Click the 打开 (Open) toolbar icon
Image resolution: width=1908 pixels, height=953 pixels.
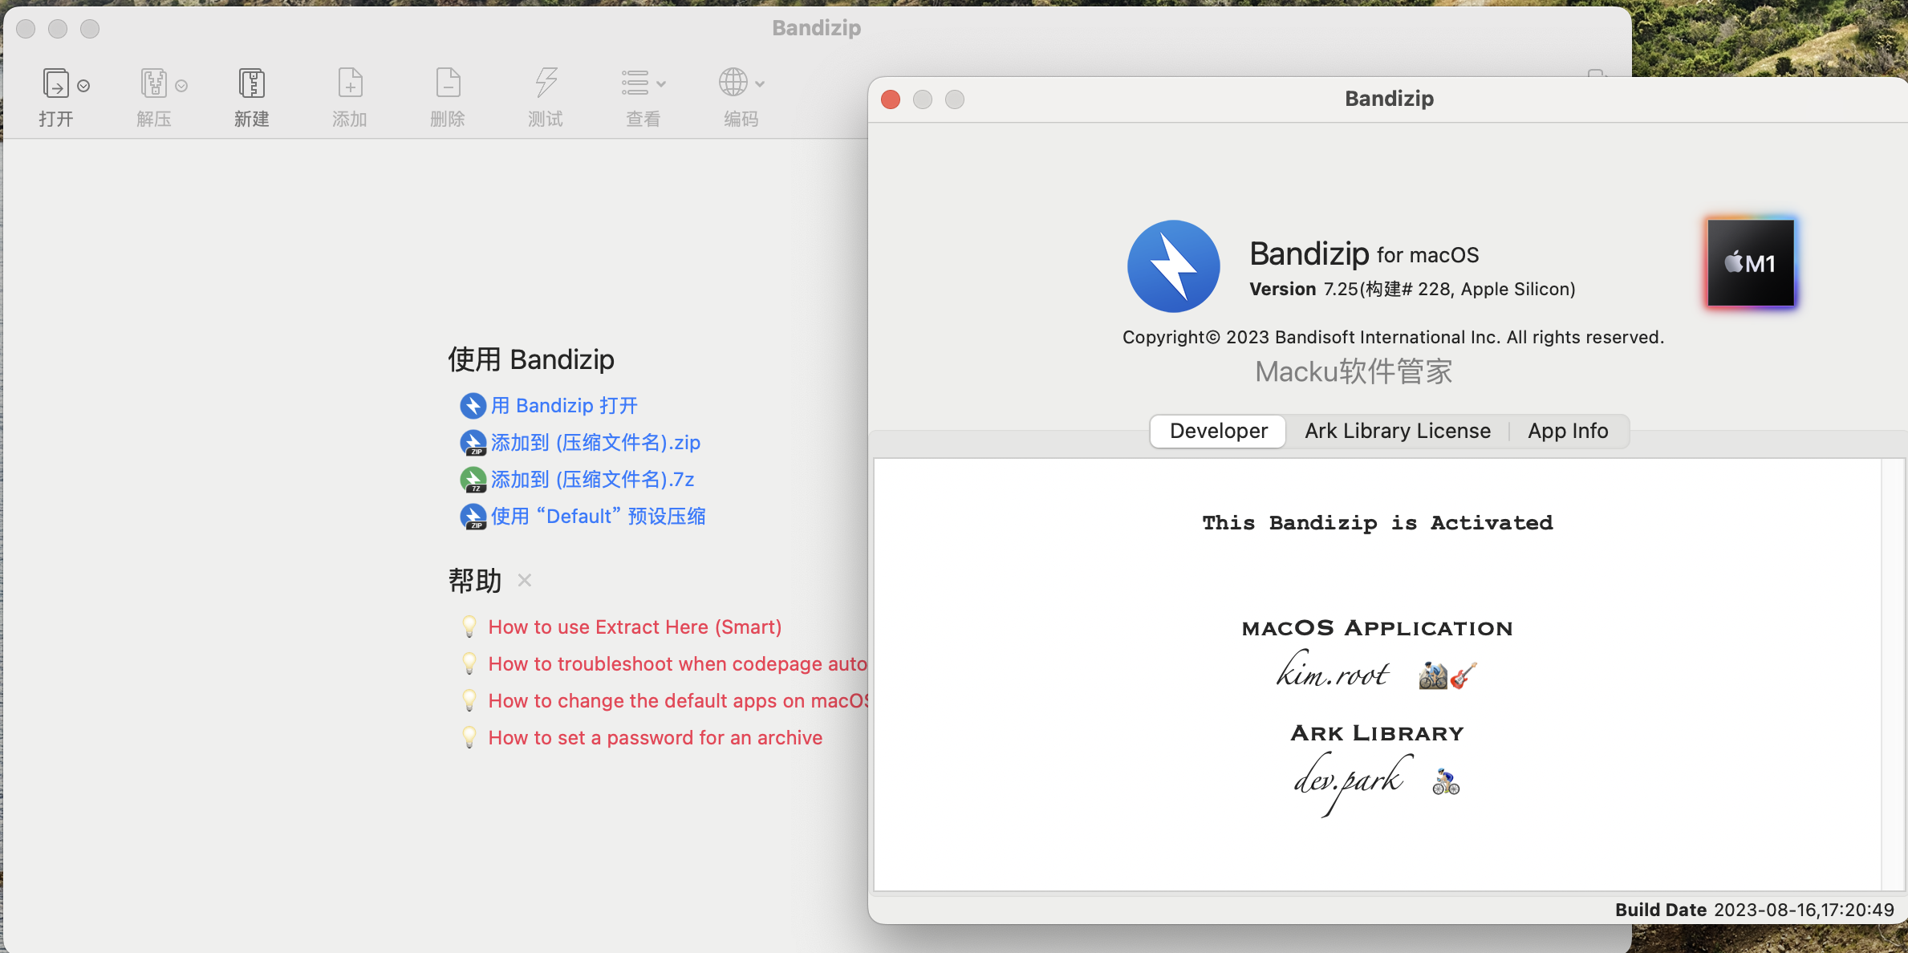click(x=55, y=83)
